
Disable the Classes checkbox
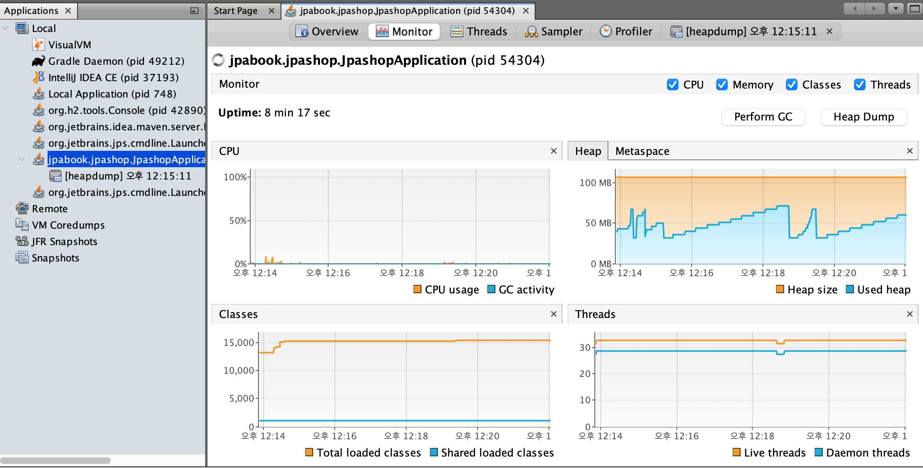pos(791,84)
